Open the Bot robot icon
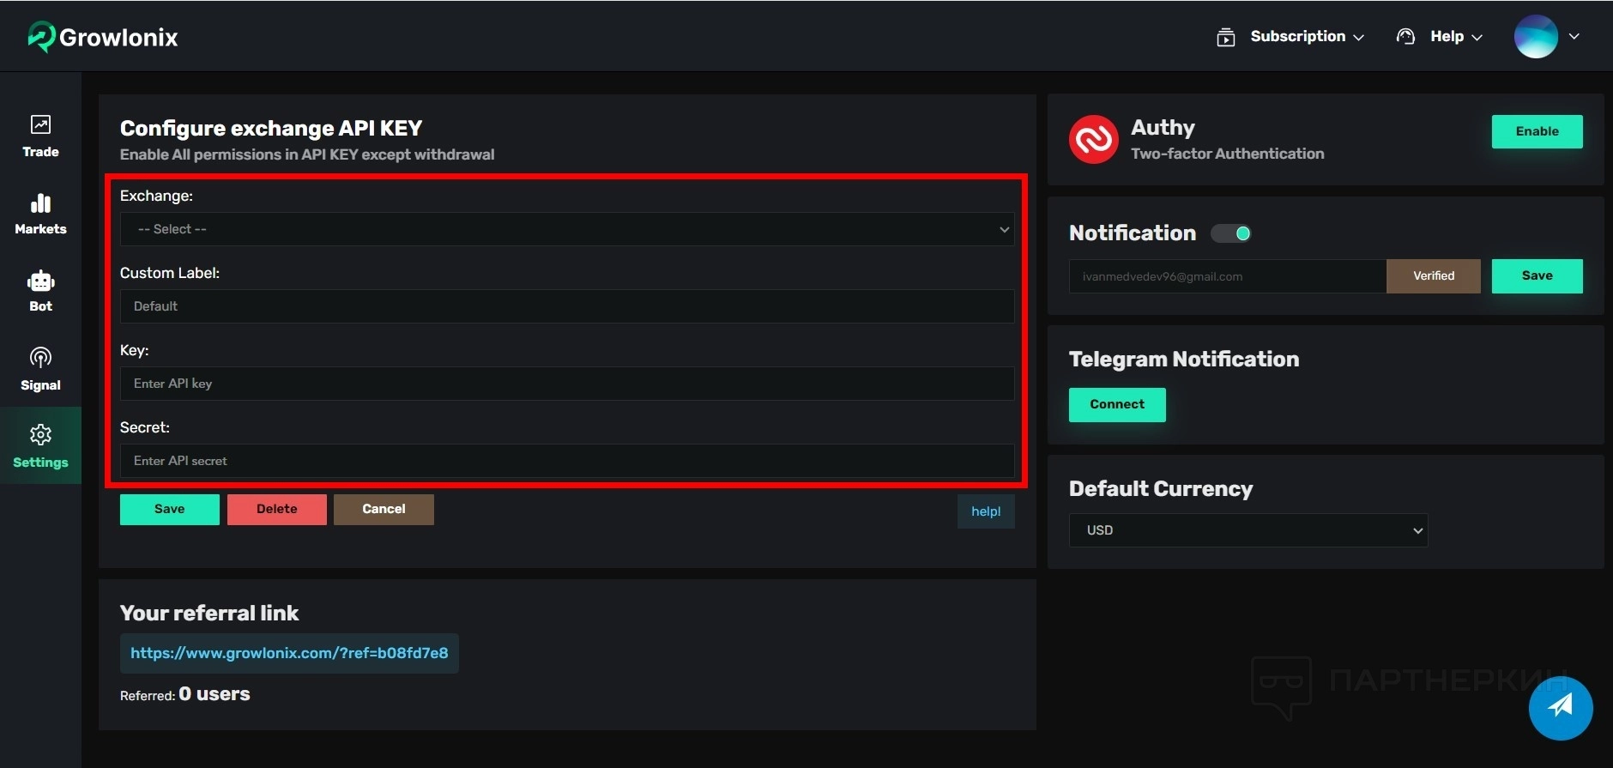 pos(40,281)
